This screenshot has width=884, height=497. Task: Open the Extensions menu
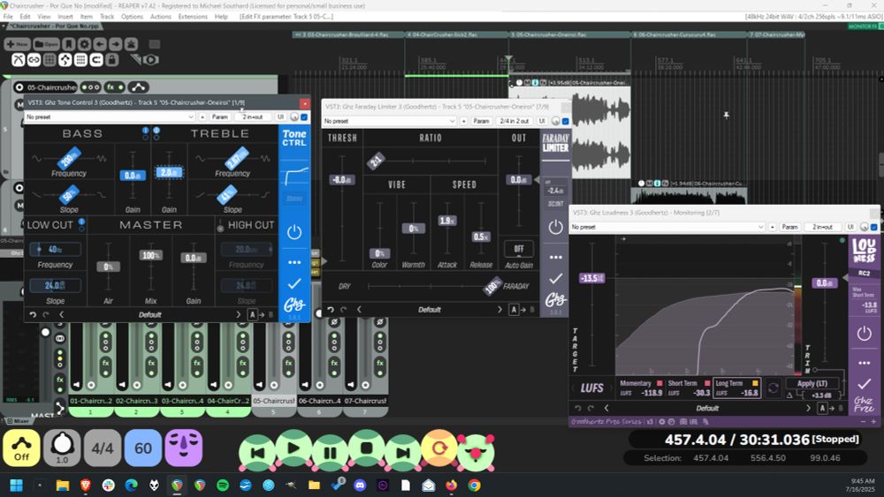click(193, 16)
